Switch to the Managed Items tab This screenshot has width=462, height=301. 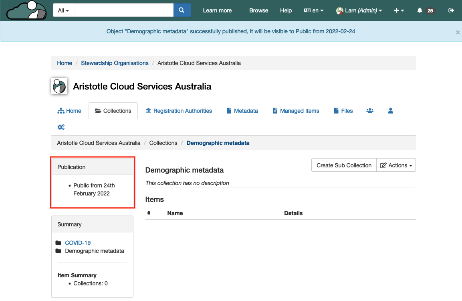pos(296,111)
